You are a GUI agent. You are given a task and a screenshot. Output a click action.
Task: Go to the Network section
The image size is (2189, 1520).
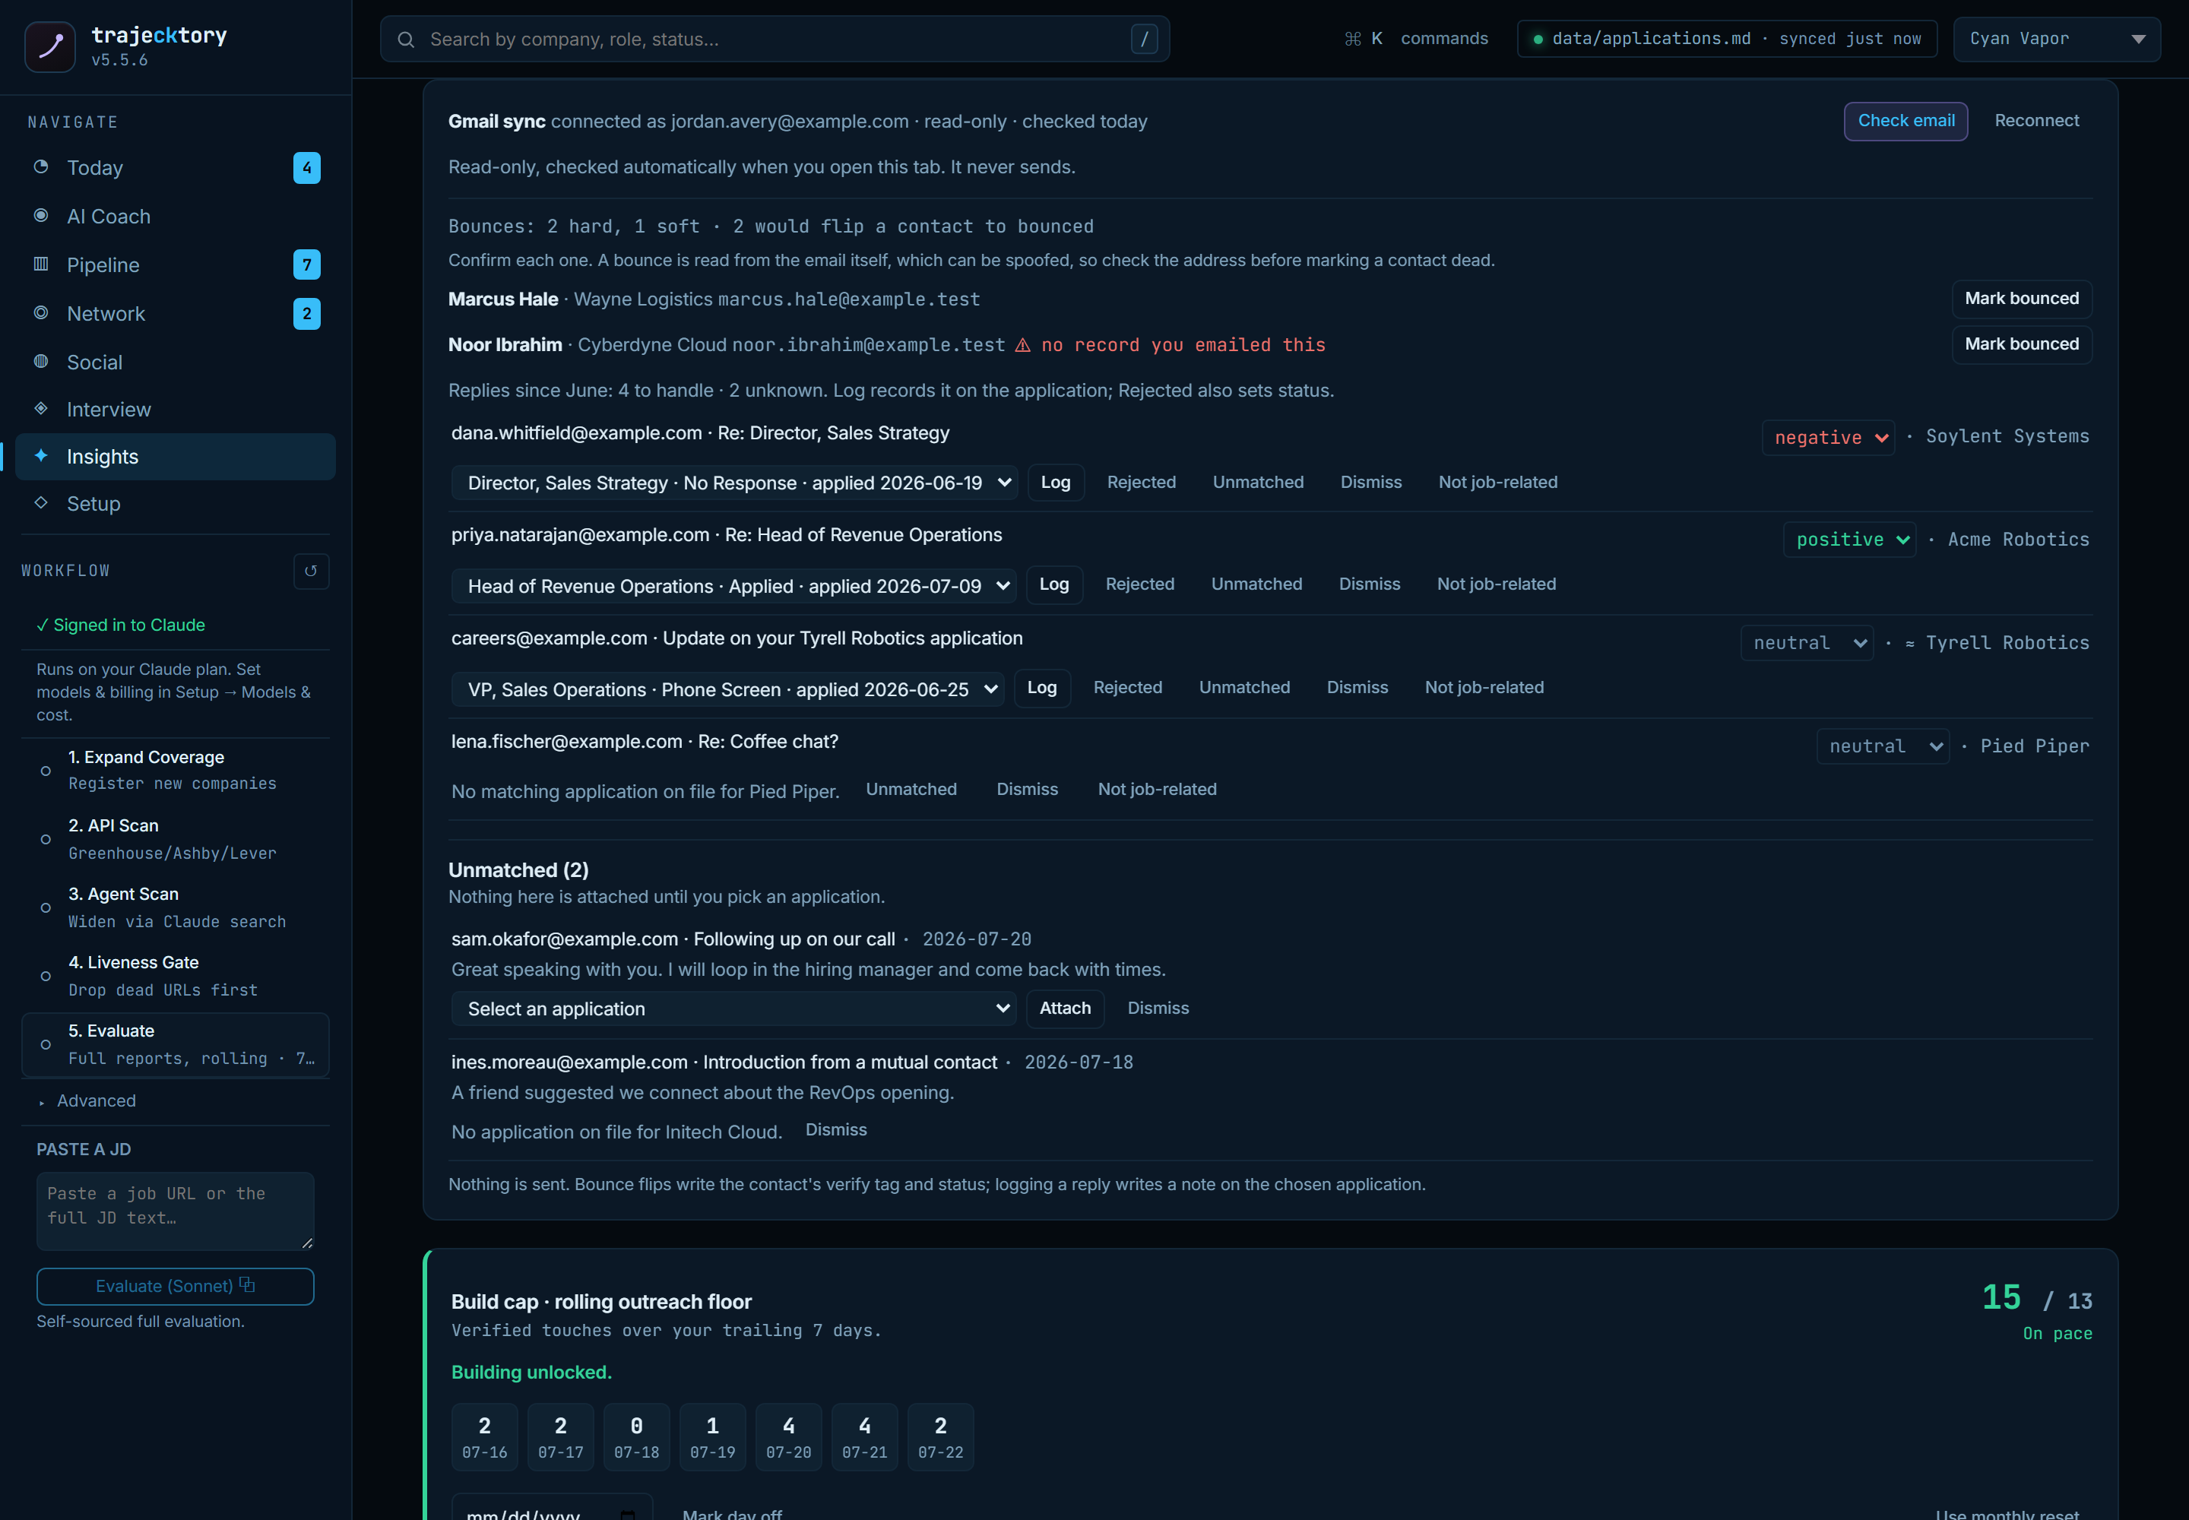(x=176, y=313)
